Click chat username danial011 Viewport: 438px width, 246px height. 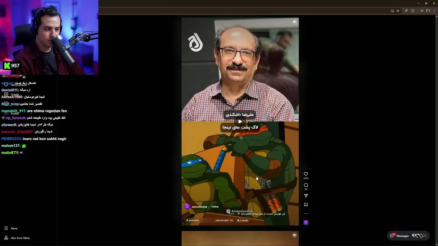10,90
